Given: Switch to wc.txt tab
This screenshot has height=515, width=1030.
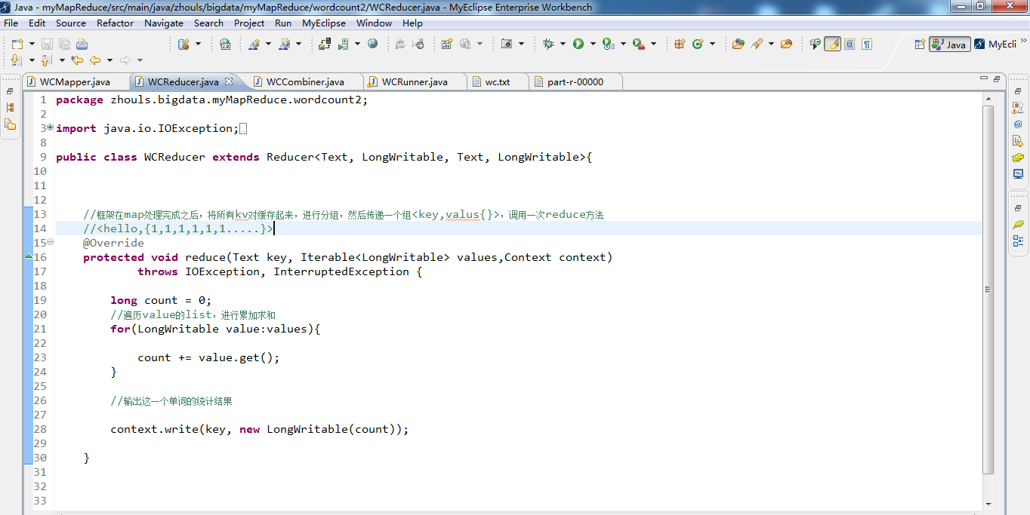Looking at the screenshot, I should [498, 81].
